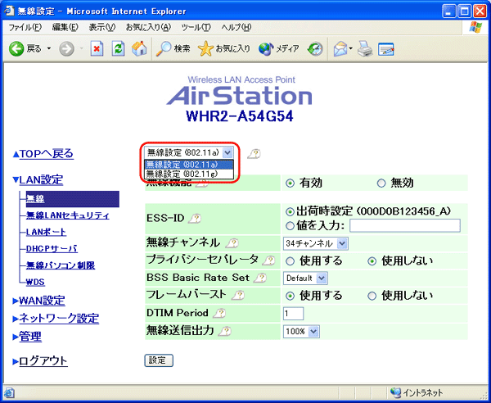Open help icon next to BSS Basic Rate Set
491x403 pixels.
click(260, 278)
